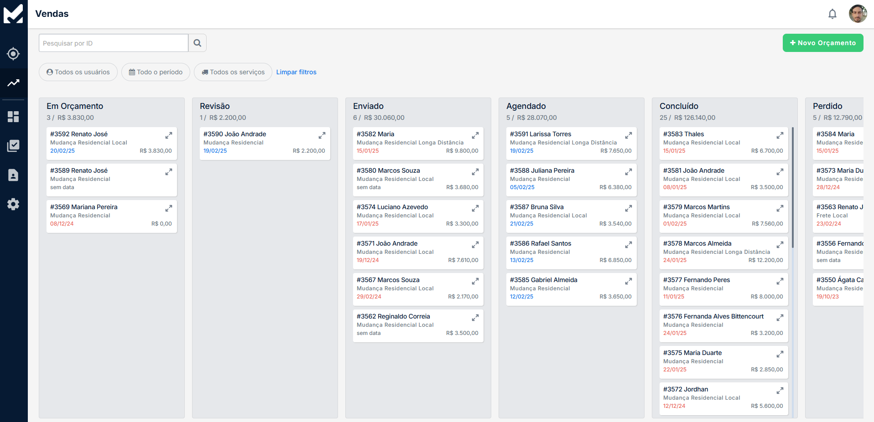Expand the #3592 Renato José card
The width and height of the screenshot is (874, 422).
[168, 135]
